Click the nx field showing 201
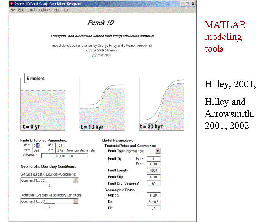 (37, 150)
